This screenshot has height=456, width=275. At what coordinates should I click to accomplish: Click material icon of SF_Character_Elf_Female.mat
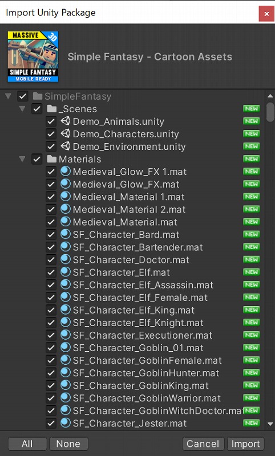[66, 297]
